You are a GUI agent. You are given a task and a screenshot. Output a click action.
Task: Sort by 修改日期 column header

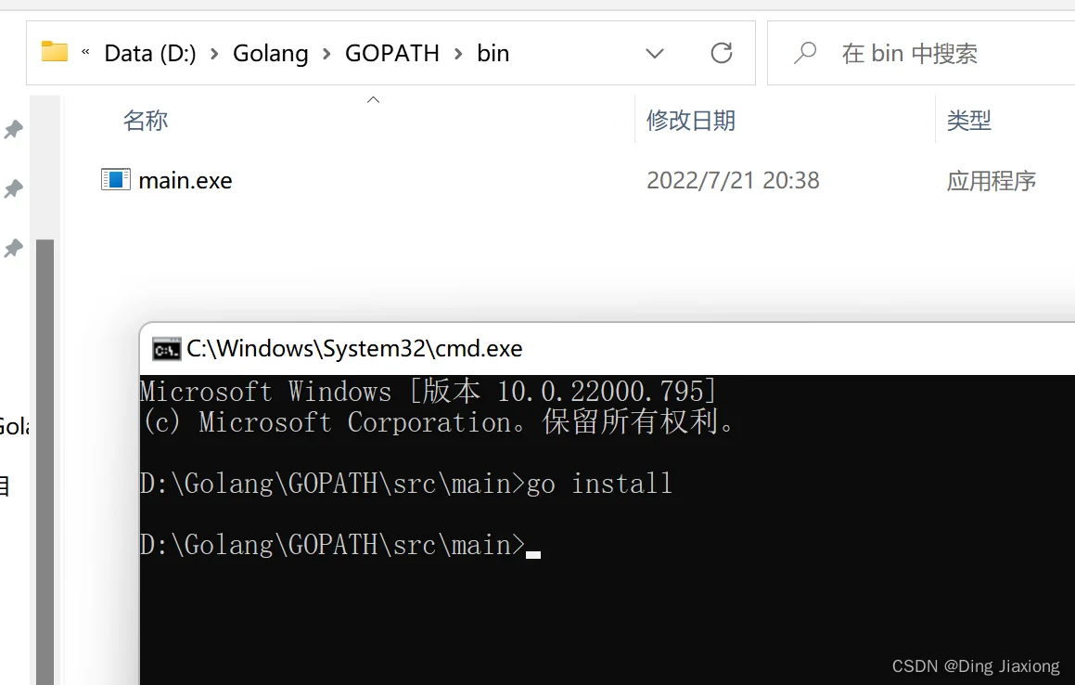690,121
